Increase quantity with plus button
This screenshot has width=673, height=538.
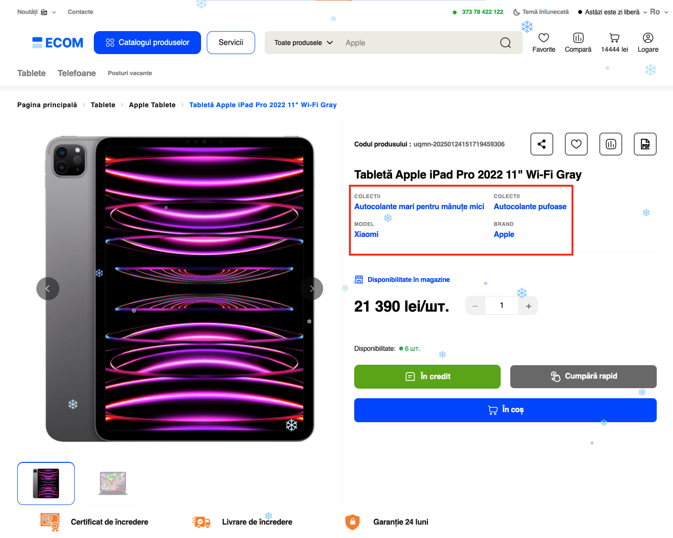point(528,306)
